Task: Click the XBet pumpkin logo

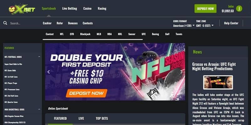Action: 22,9
